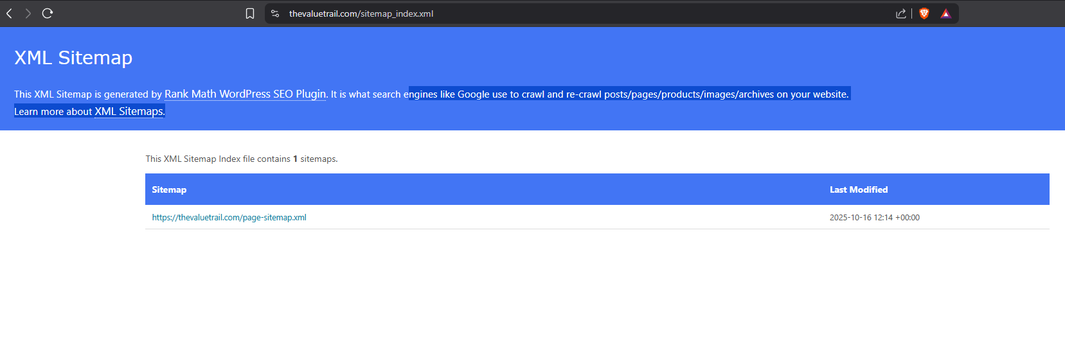Image resolution: width=1065 pixels, height=352 pixels.
Task: Open site information icon beside URL
Action: (275, 13)
